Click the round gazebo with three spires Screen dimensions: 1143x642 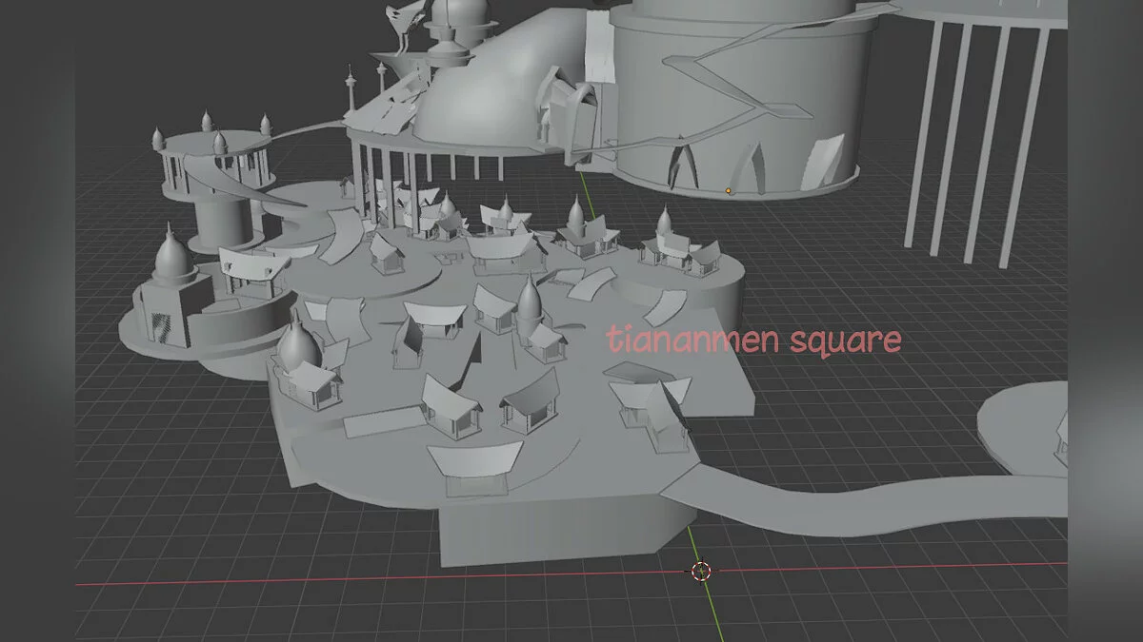(212, 157)
